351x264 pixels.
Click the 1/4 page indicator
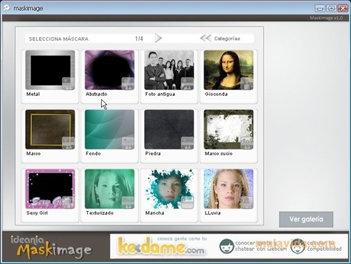pyautogui.click(x=139, y=38)
